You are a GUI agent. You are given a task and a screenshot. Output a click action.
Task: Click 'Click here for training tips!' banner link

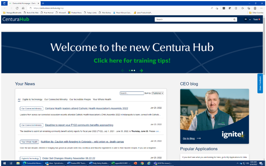[132, 60]
